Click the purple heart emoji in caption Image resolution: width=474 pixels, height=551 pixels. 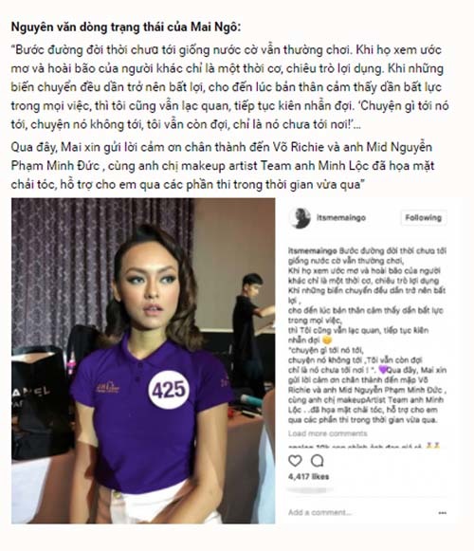383,370
